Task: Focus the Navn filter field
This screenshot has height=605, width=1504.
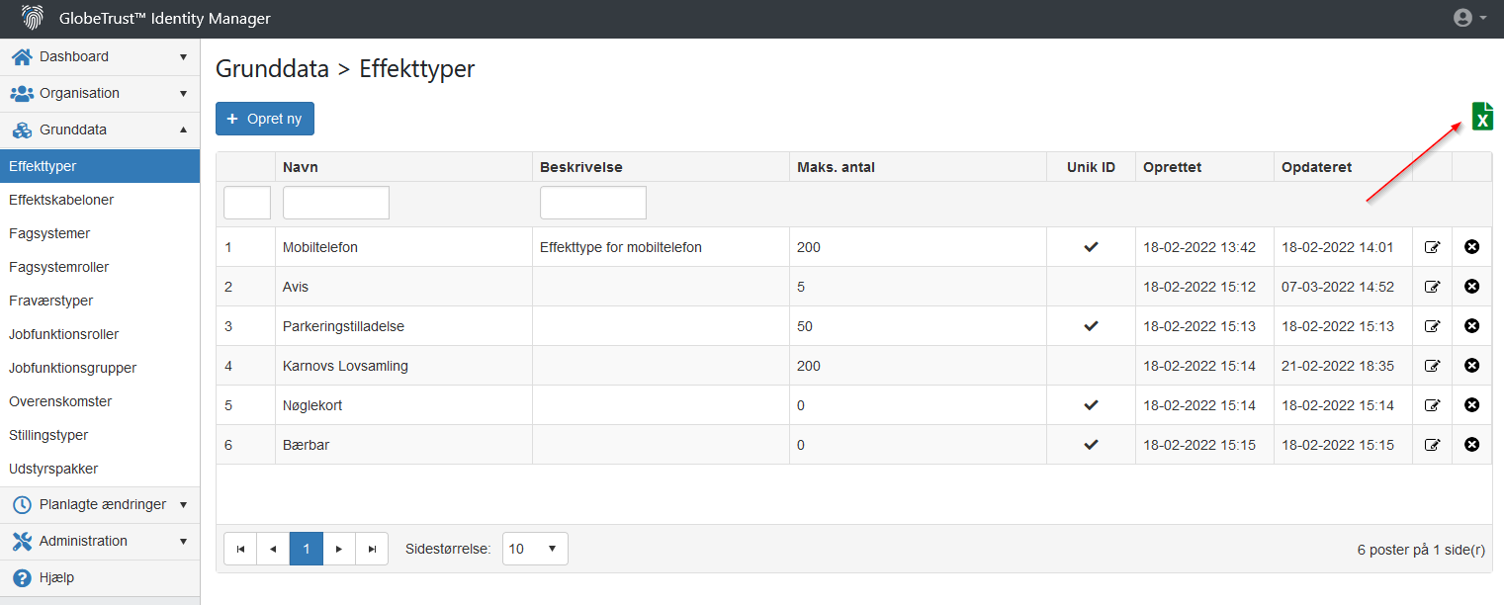Action: pyautogui.click(x=336, y=203)
